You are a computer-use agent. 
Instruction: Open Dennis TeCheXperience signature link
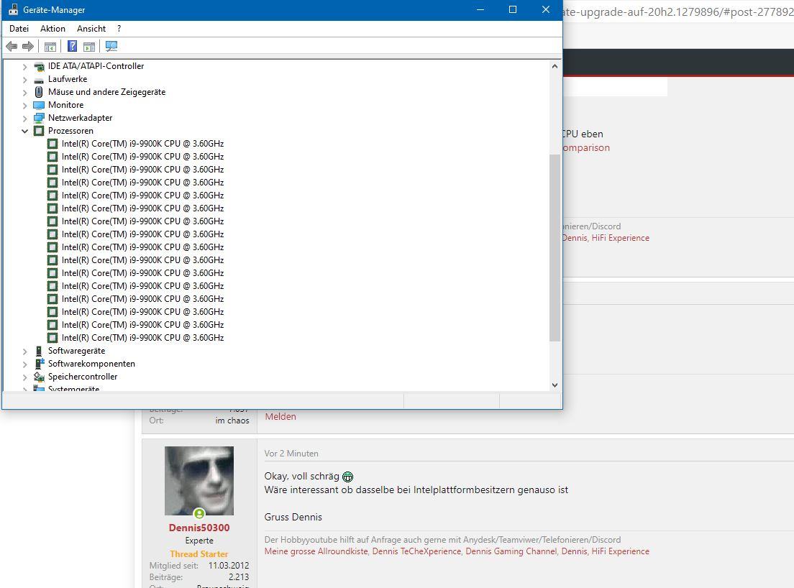(416, 551)
